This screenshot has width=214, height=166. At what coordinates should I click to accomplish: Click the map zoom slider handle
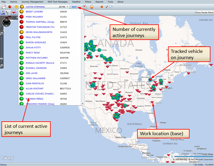click(1, 58)
